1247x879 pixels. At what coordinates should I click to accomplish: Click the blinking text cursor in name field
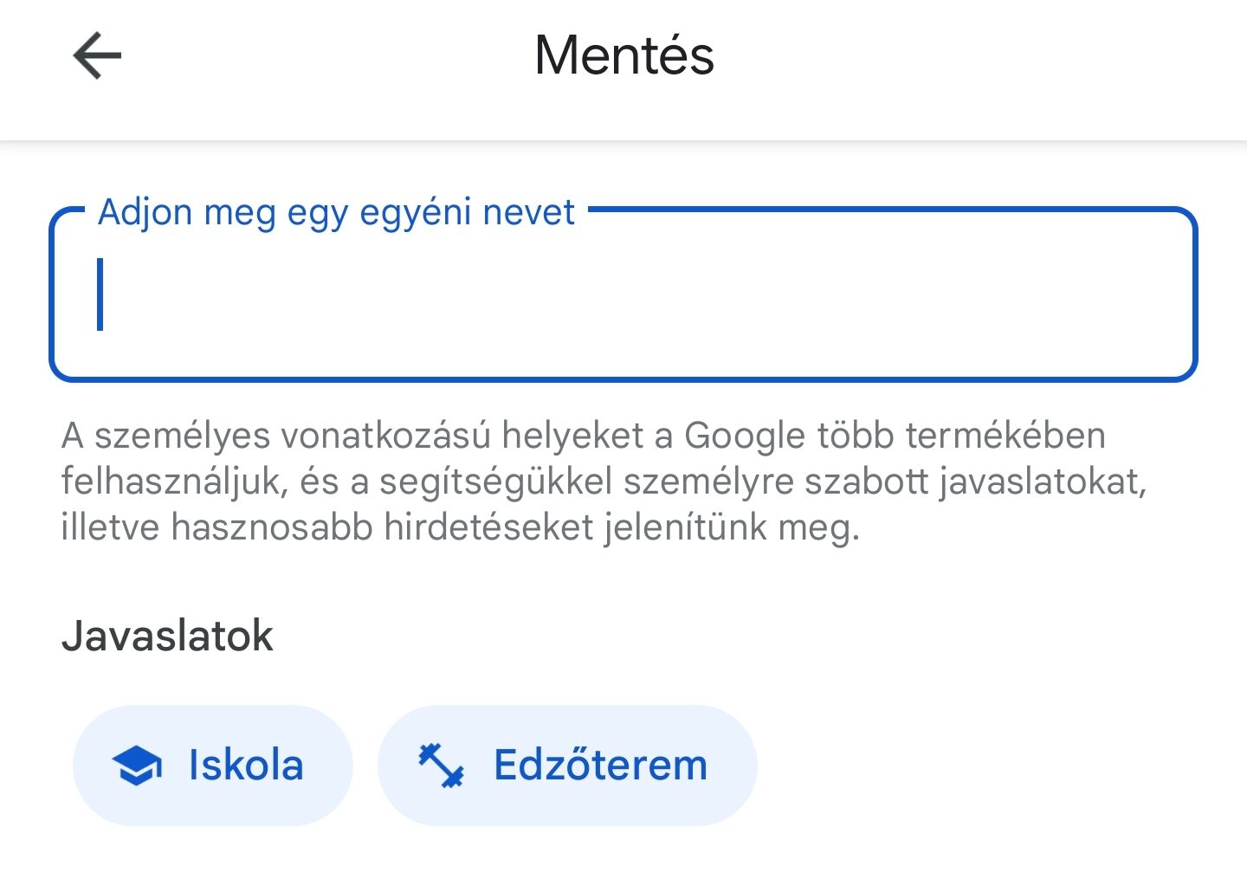click(x=100, y=294)
